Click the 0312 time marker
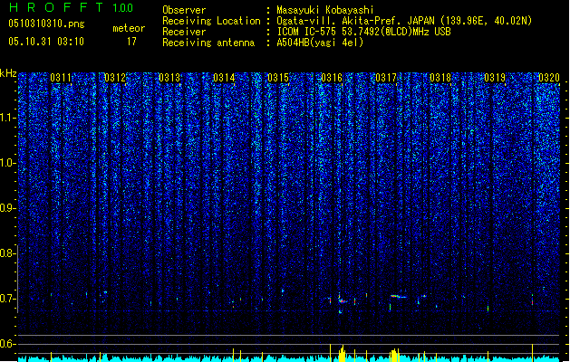570x362 pixels. pos(114,78)
